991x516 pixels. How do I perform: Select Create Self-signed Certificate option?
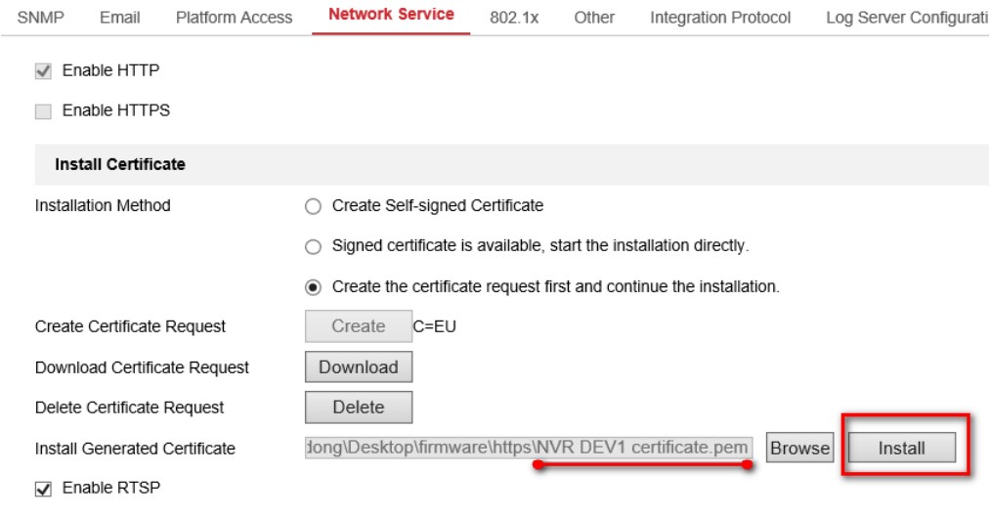coord(313,206)
